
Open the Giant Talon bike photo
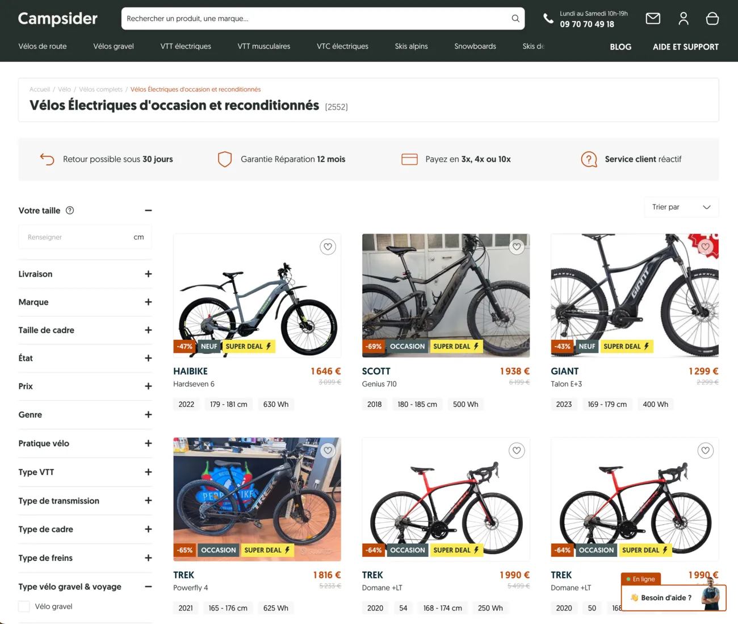(635, 296)
